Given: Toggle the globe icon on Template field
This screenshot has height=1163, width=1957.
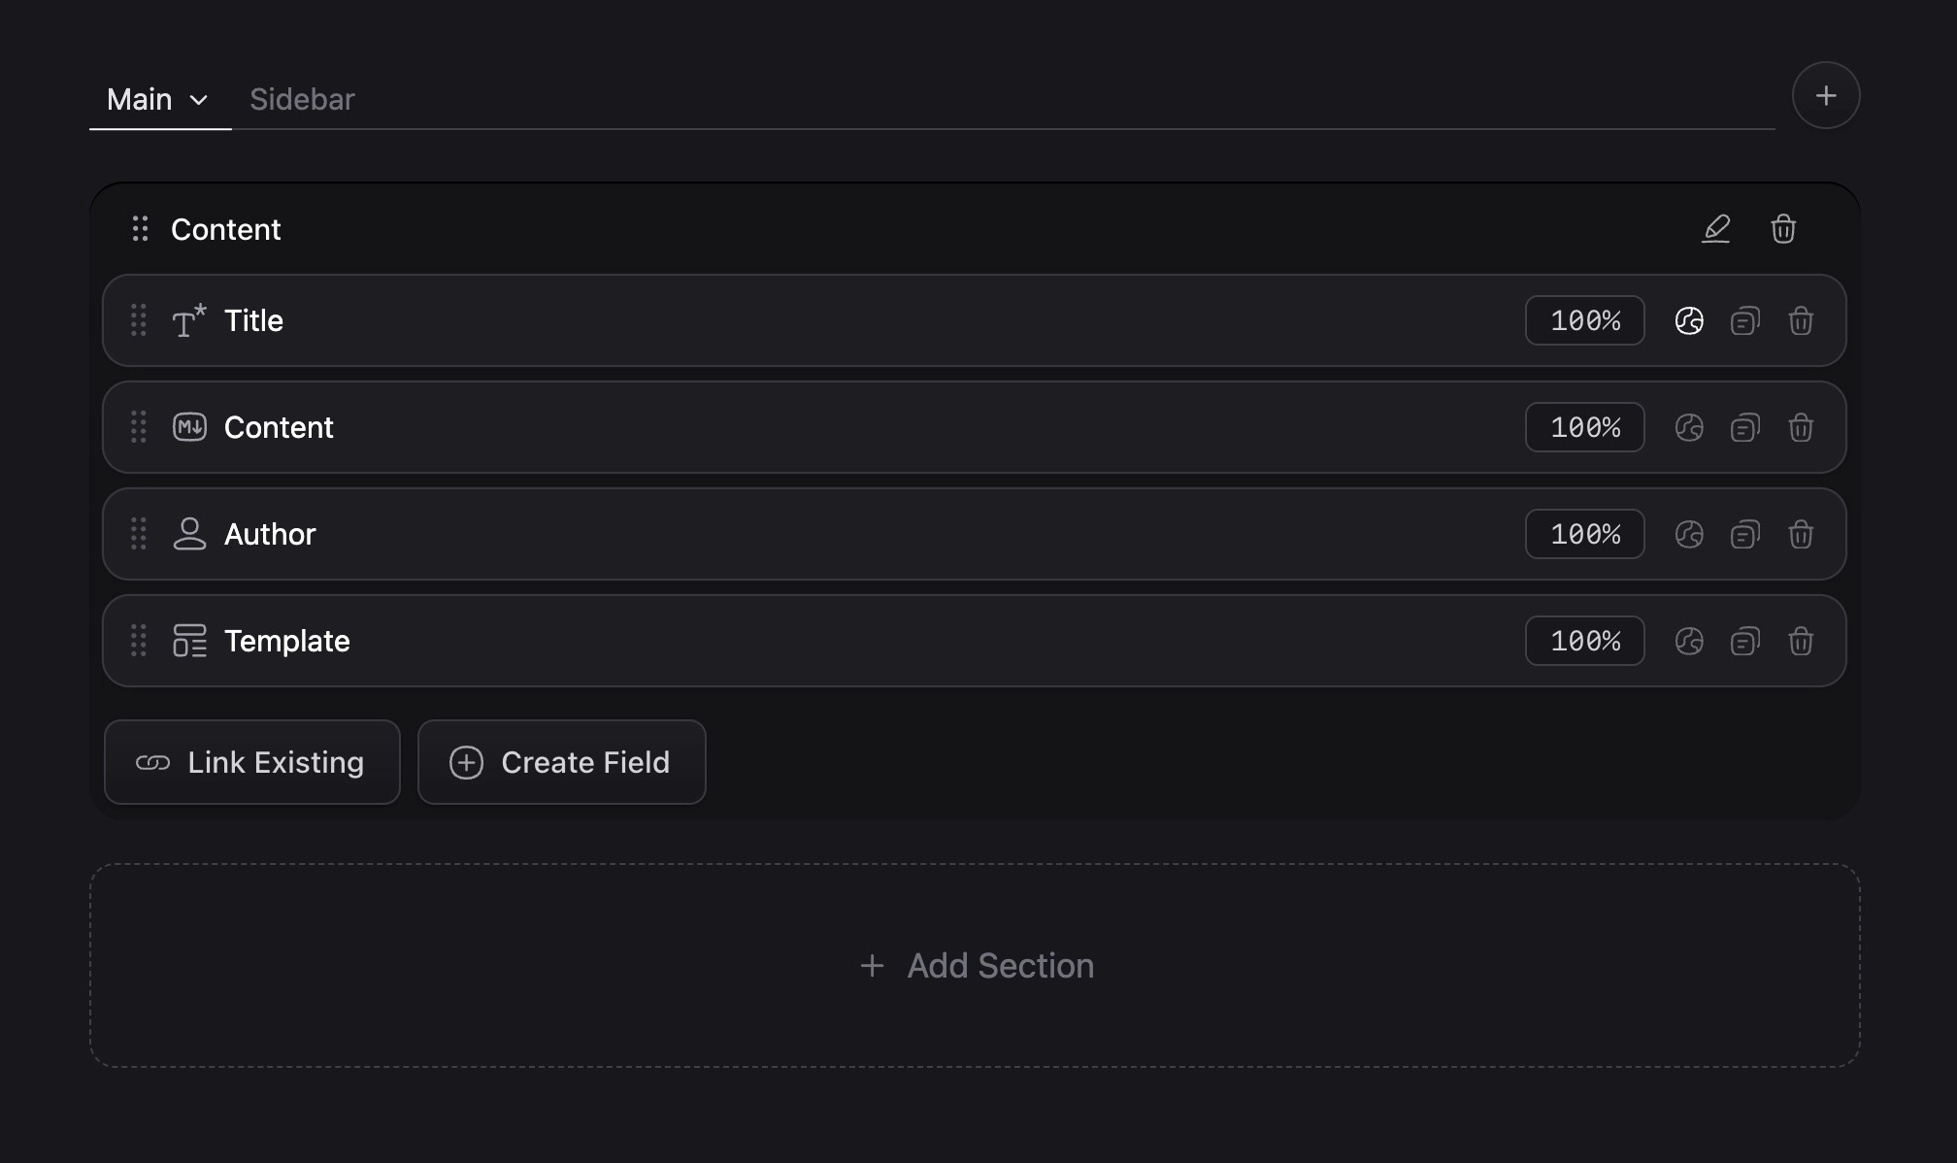Looking at the screenshot, I should [1689, 641].
